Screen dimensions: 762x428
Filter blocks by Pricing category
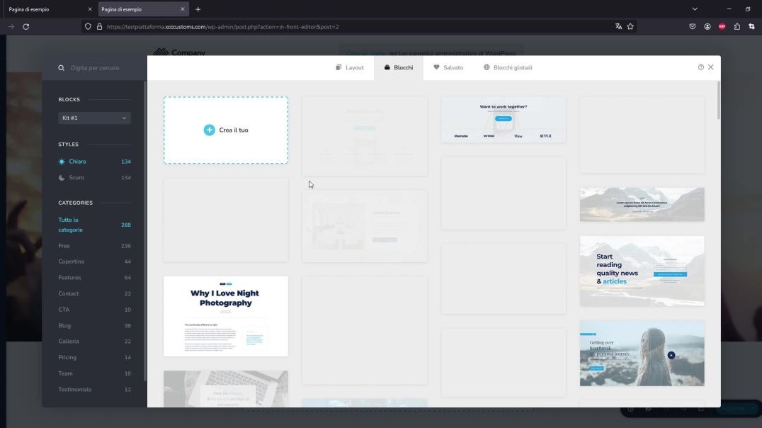pos(94,357)
